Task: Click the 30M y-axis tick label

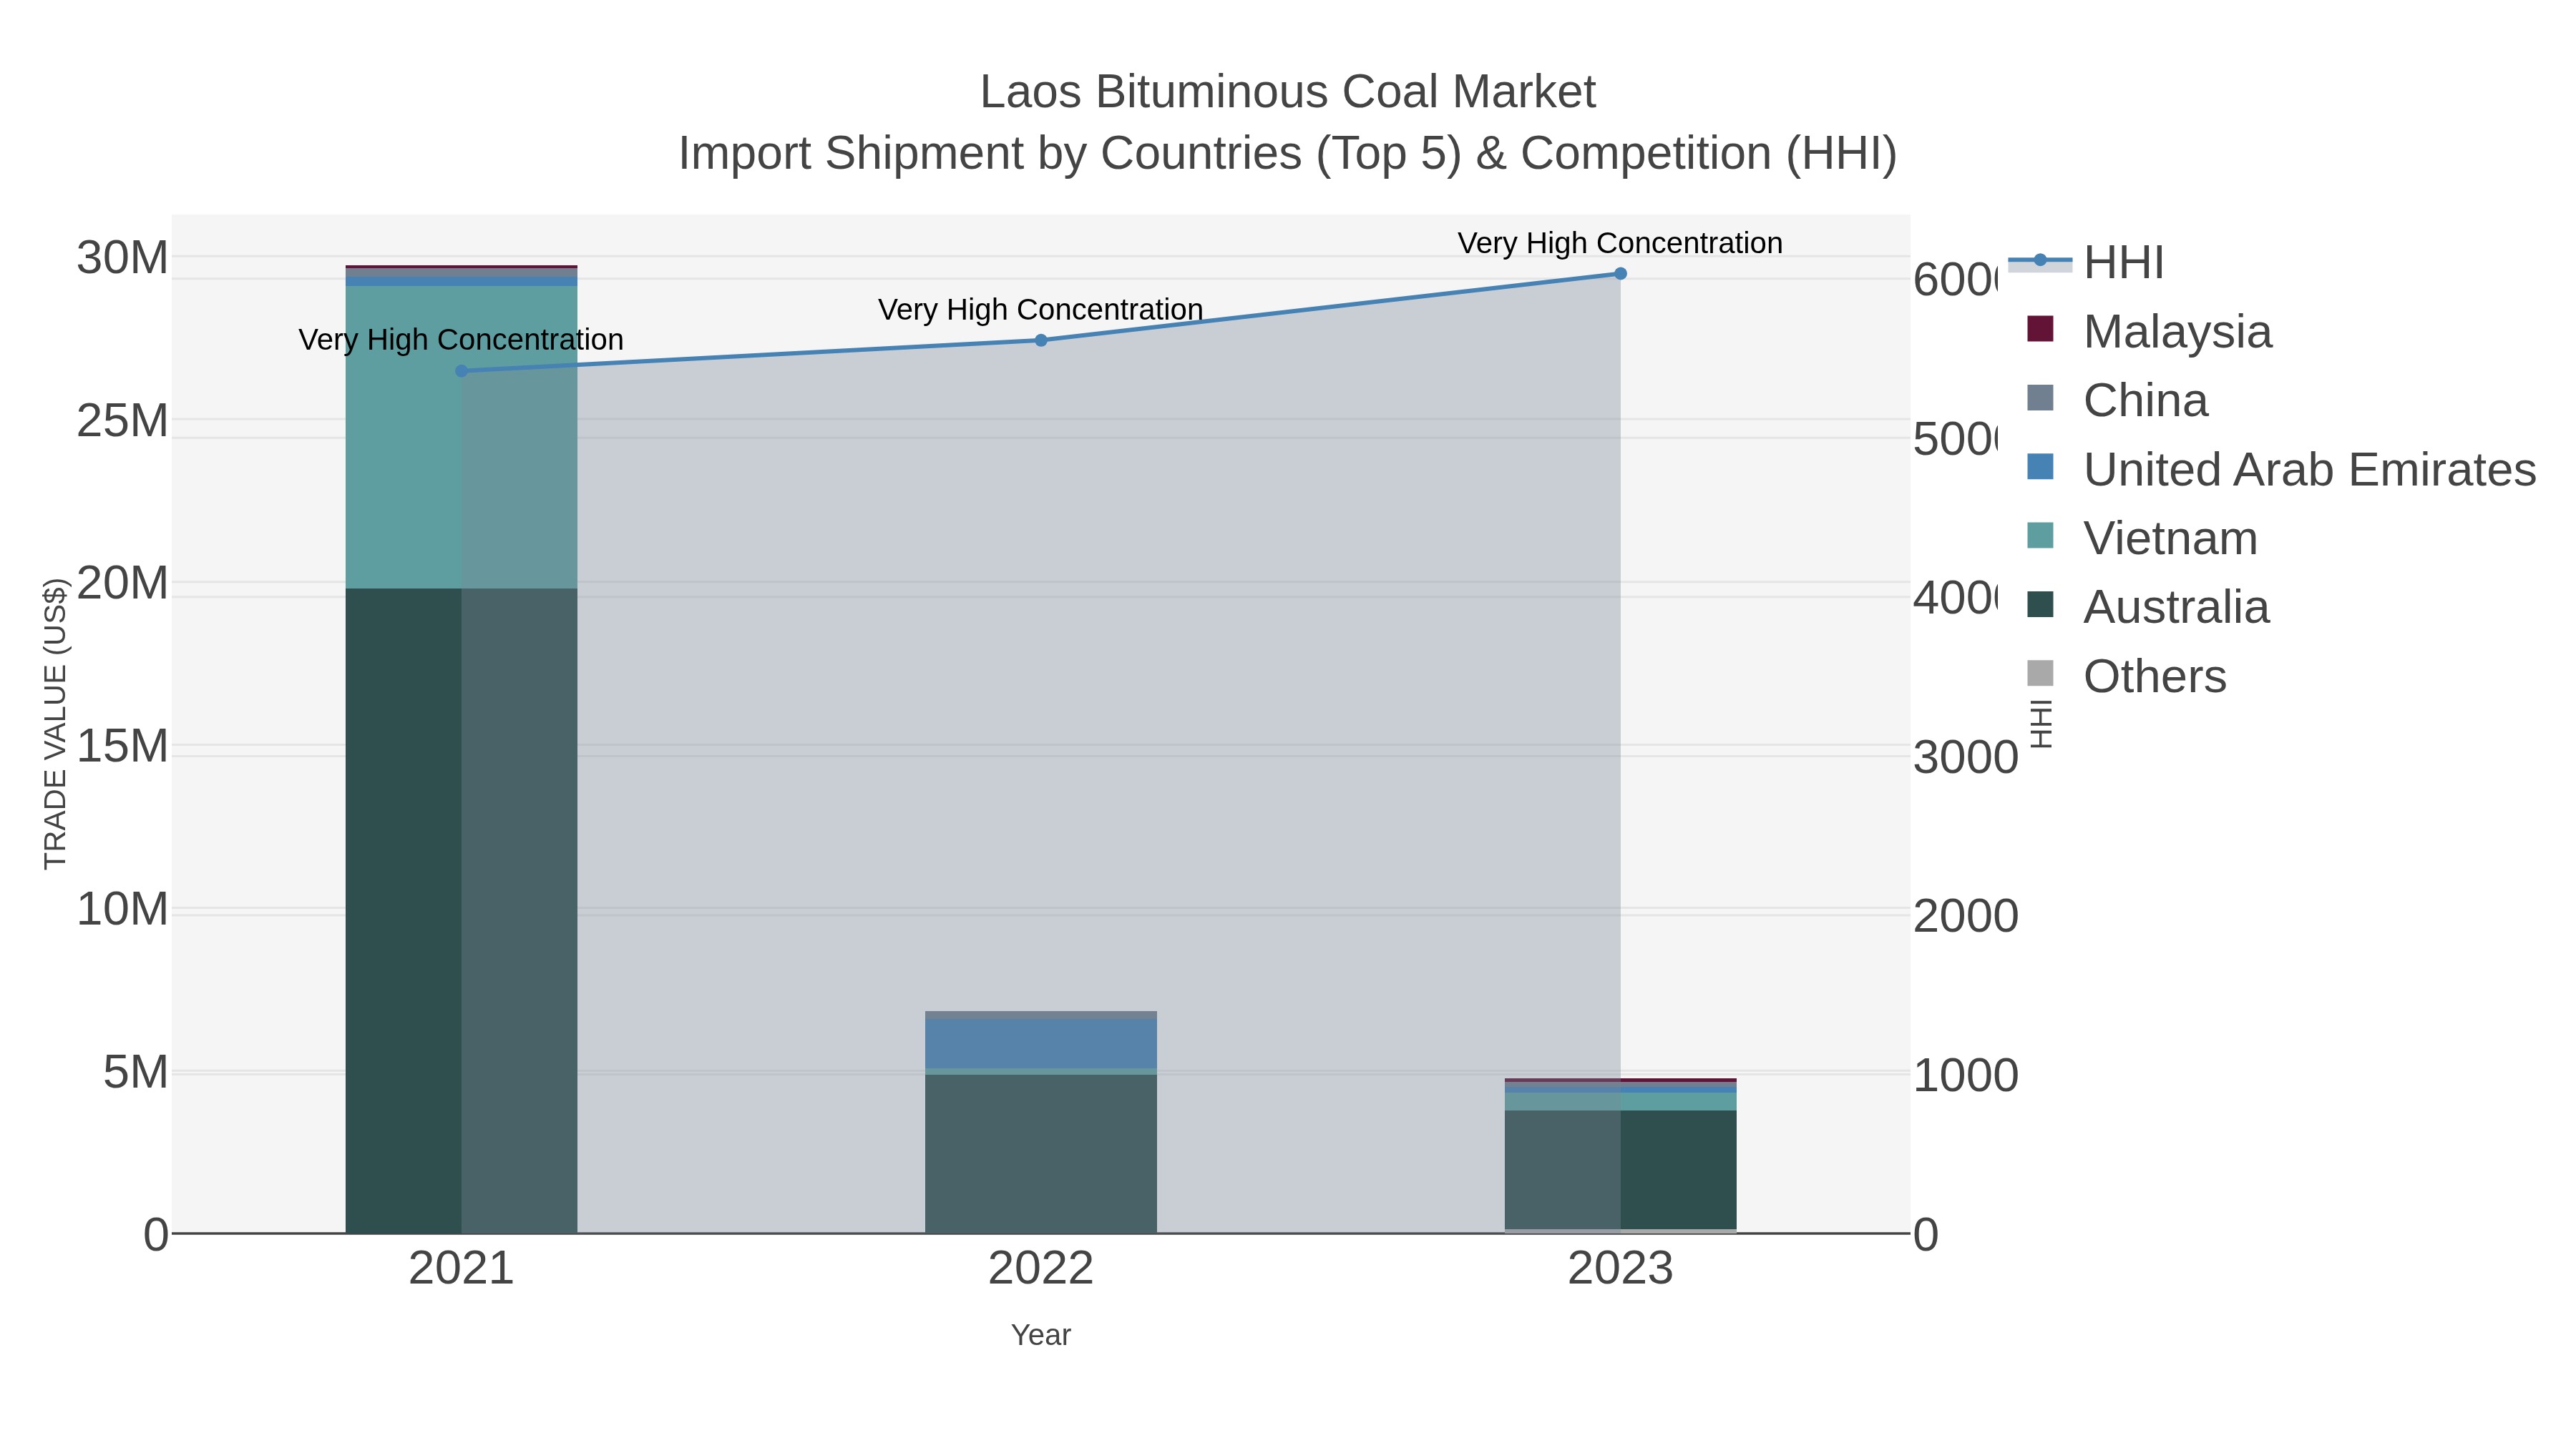Action: [x=122, y=258]
